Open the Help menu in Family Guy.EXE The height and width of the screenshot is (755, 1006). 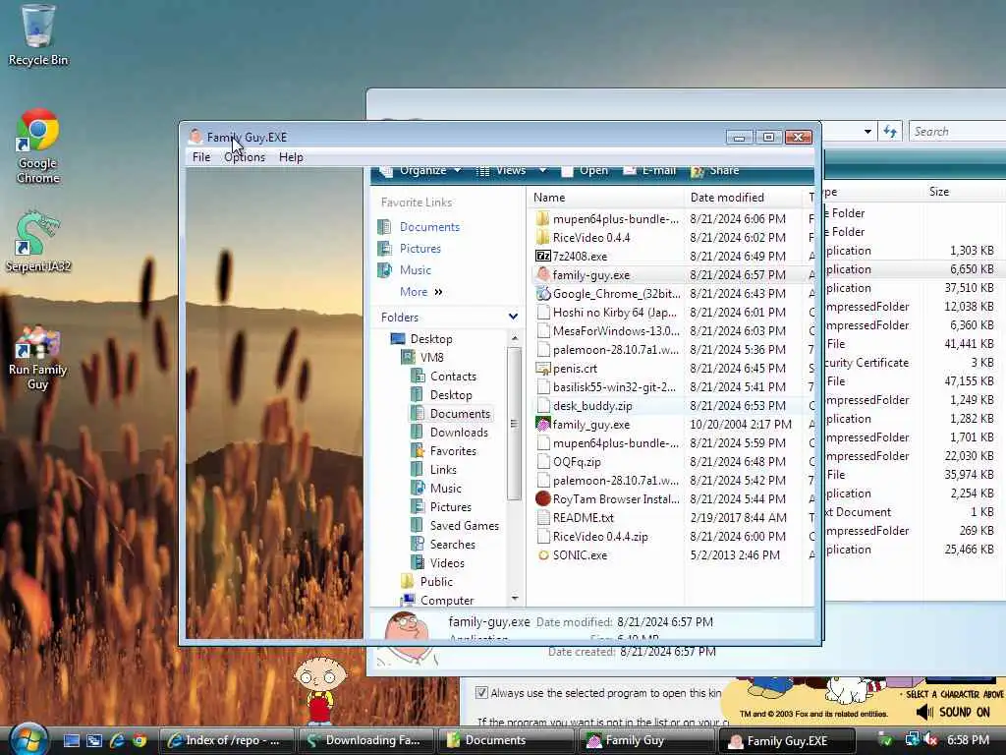(291, 157)
